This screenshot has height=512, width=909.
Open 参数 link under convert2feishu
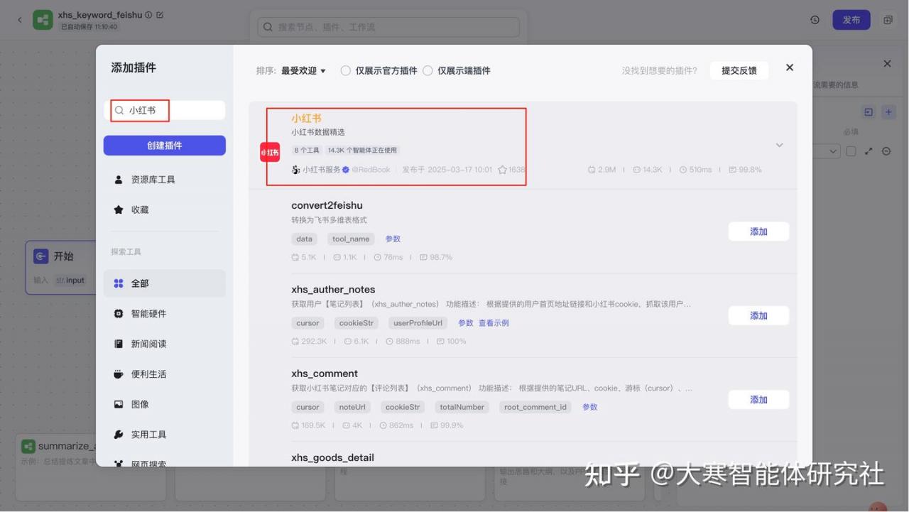click(x=393, y=239)
